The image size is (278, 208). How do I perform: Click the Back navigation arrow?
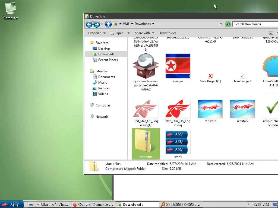pos(89,24)
